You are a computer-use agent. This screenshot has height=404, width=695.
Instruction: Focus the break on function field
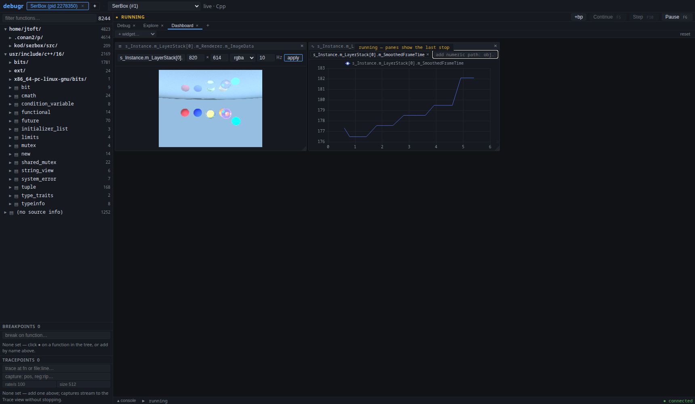pos(57,335)
